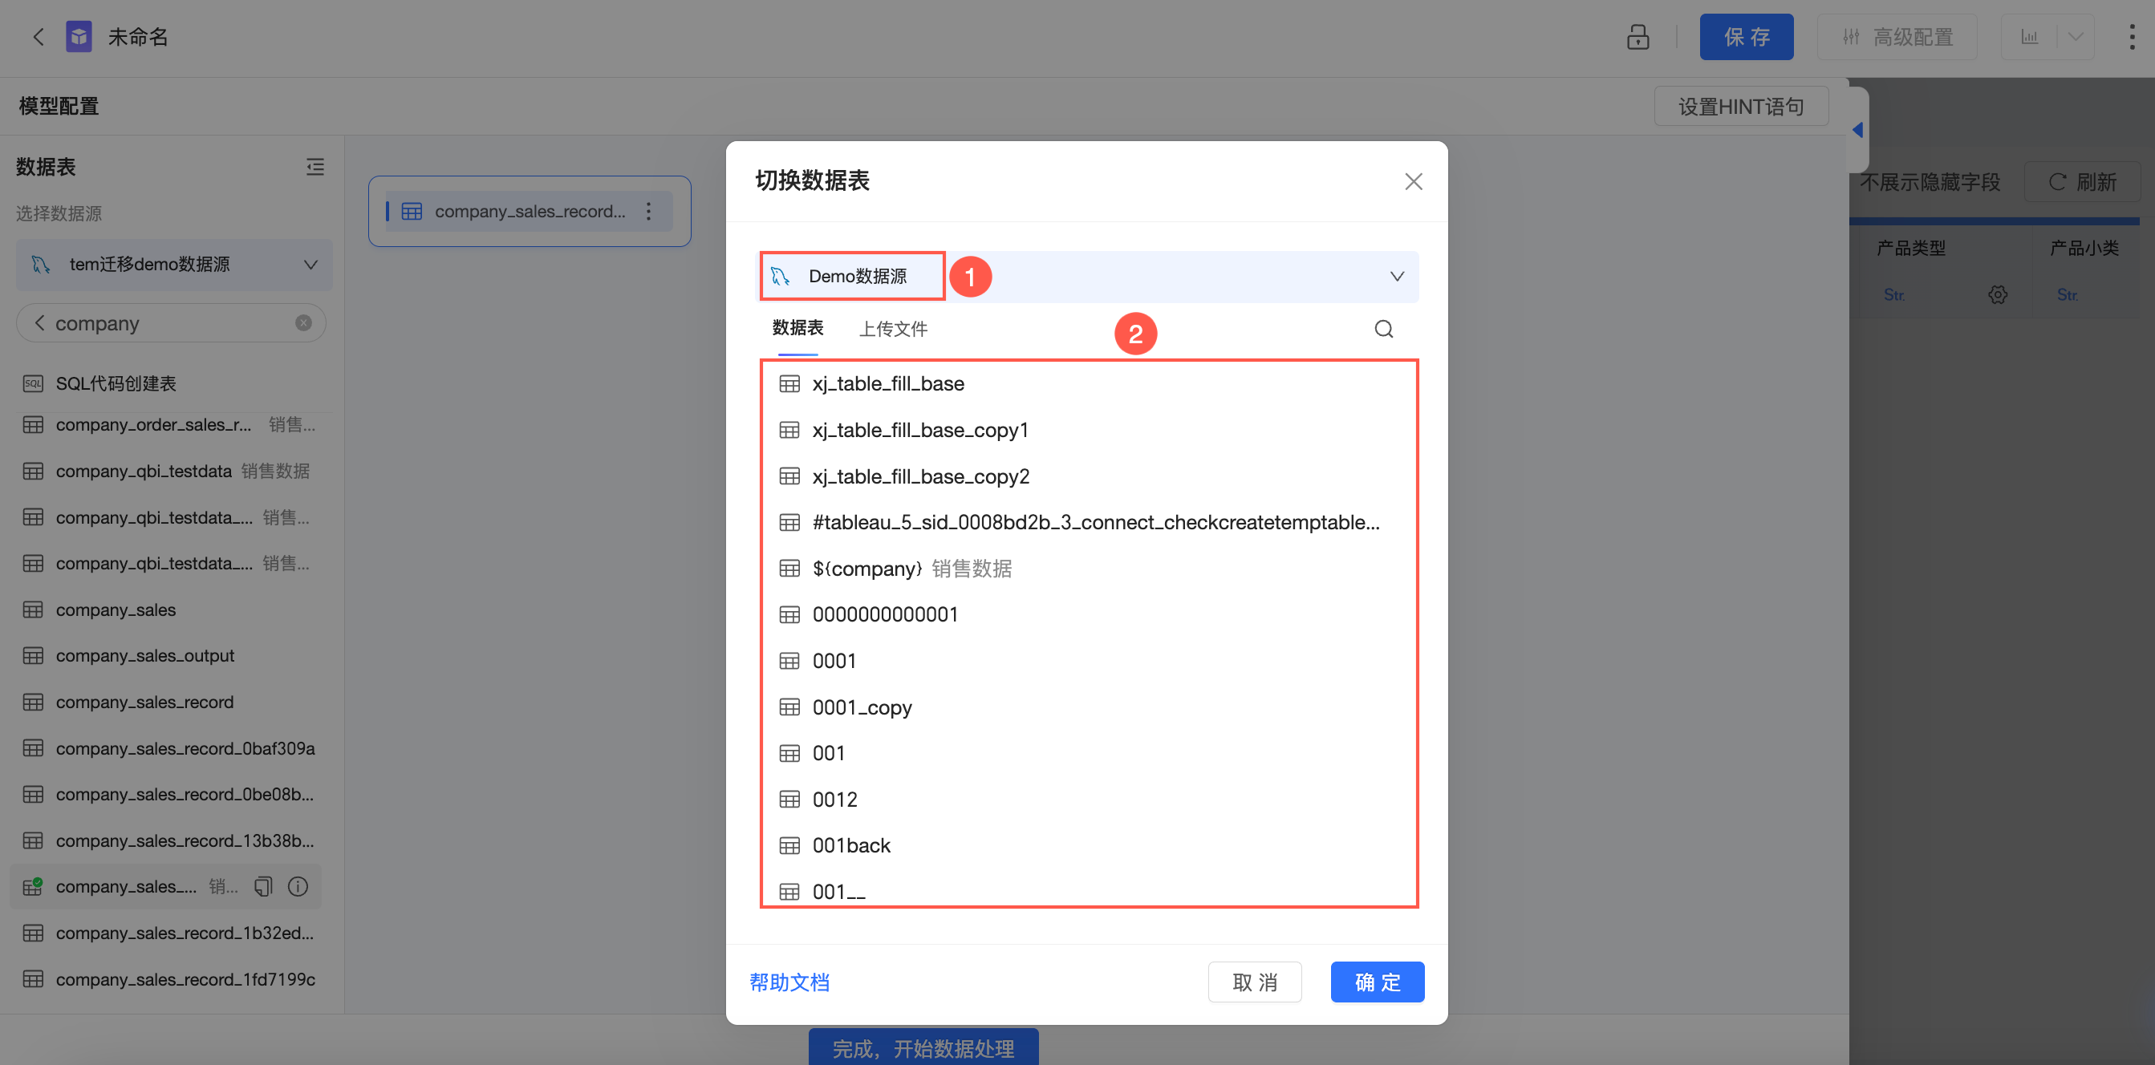Open the 帮助文档 link
This screenshot has height=1065, width=2155.
point(789,982)
